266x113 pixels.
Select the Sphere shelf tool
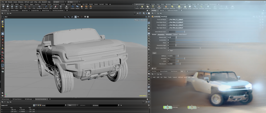point(8,7)
